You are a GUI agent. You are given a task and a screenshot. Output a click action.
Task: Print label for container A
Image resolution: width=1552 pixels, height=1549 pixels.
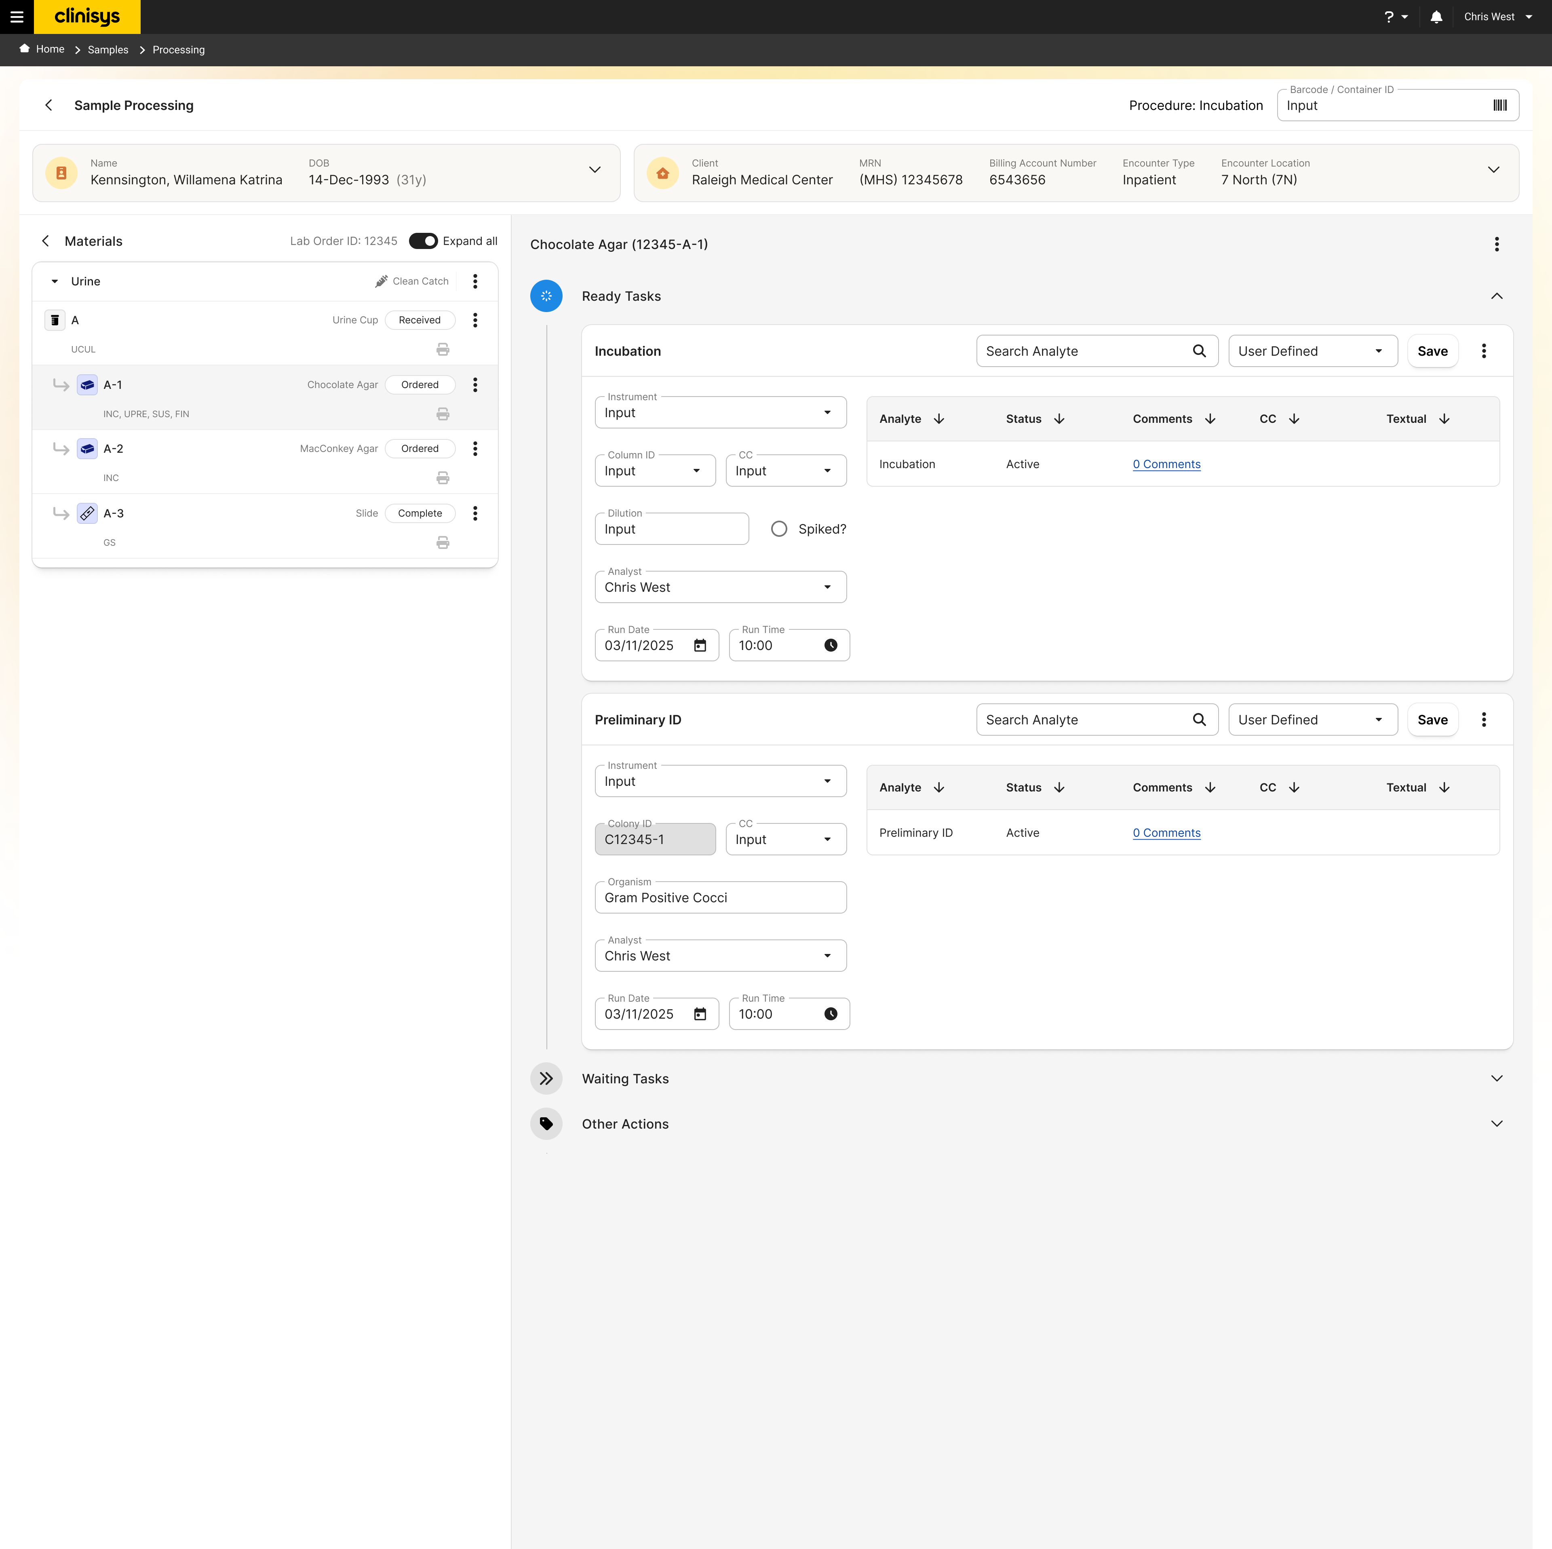click(x=443, y=350)
